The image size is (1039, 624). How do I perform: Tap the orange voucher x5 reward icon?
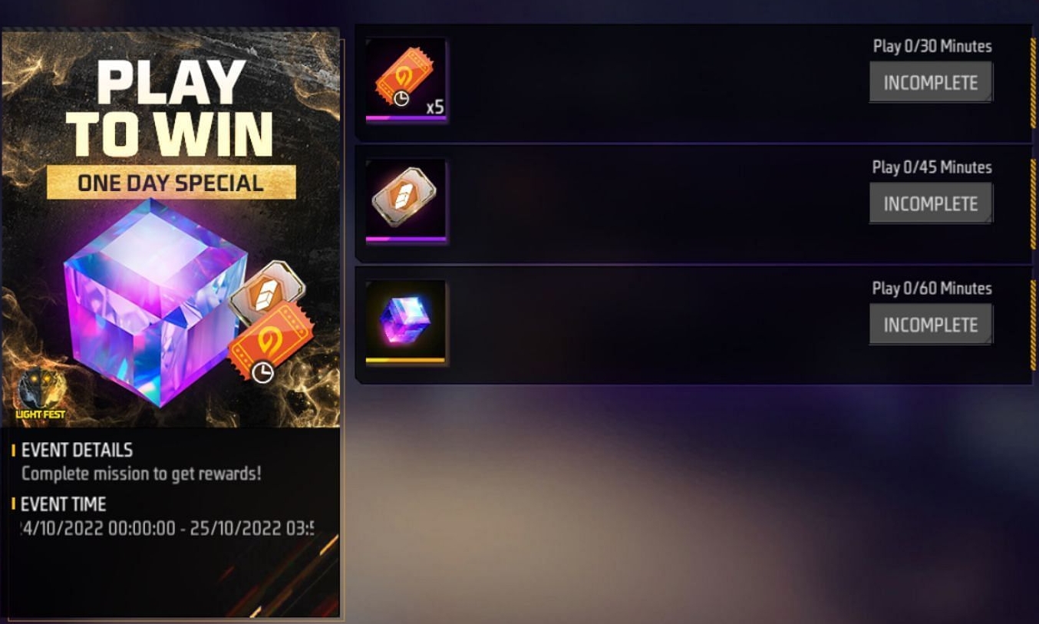coord(406,81)
